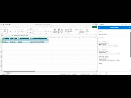Click the Catch up button
This screenshot has width=131, height=98.
tap(82, 27)
